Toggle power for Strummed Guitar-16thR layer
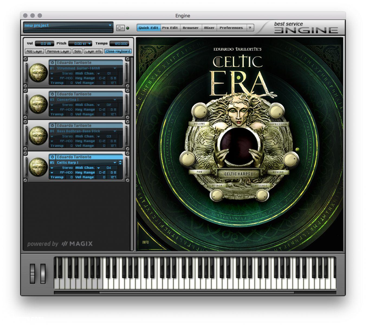This screenshot has width=366, height=325. click(x=53, y=62)
